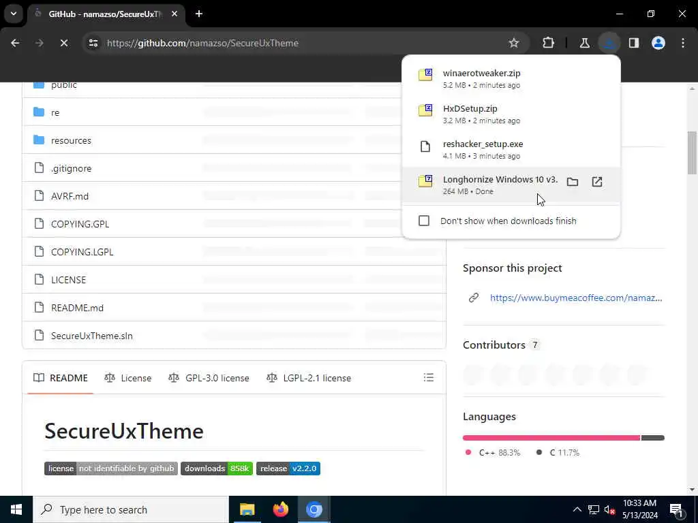The height and width of the screenshot is (523, 698).
Task: Open the .gitignore file
Action: [71, 168]
